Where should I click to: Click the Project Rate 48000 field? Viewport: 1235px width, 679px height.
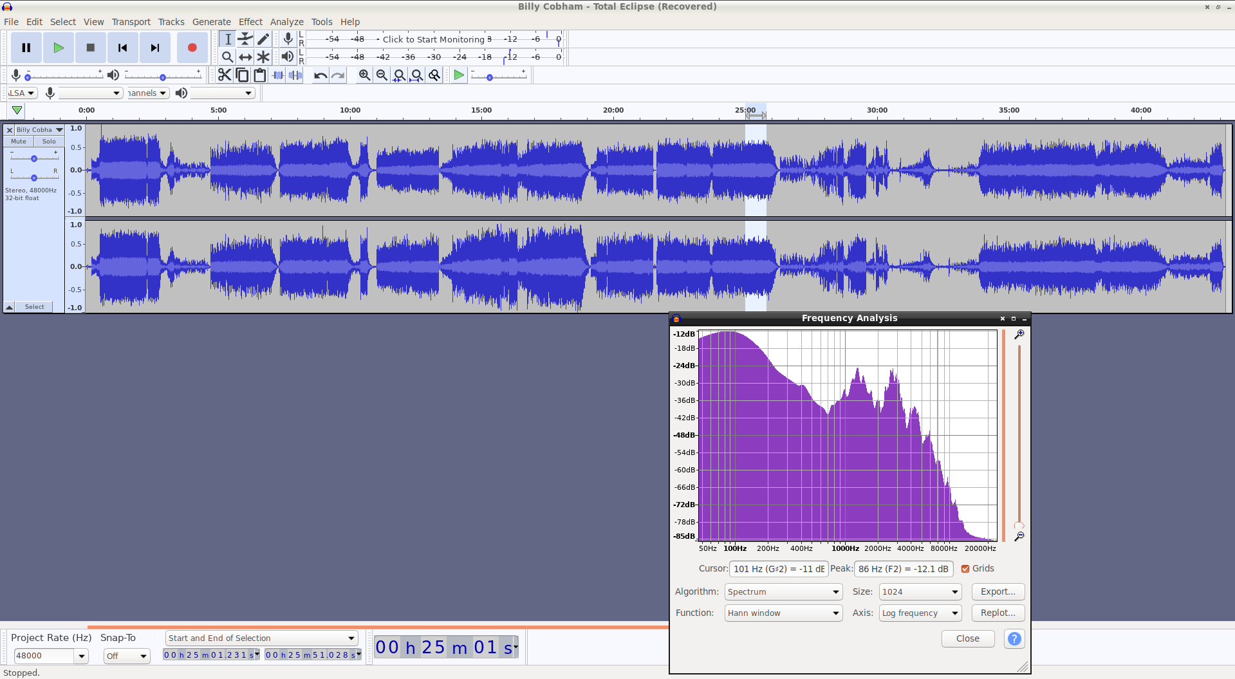pyautogui.click(x=43, y=656)
